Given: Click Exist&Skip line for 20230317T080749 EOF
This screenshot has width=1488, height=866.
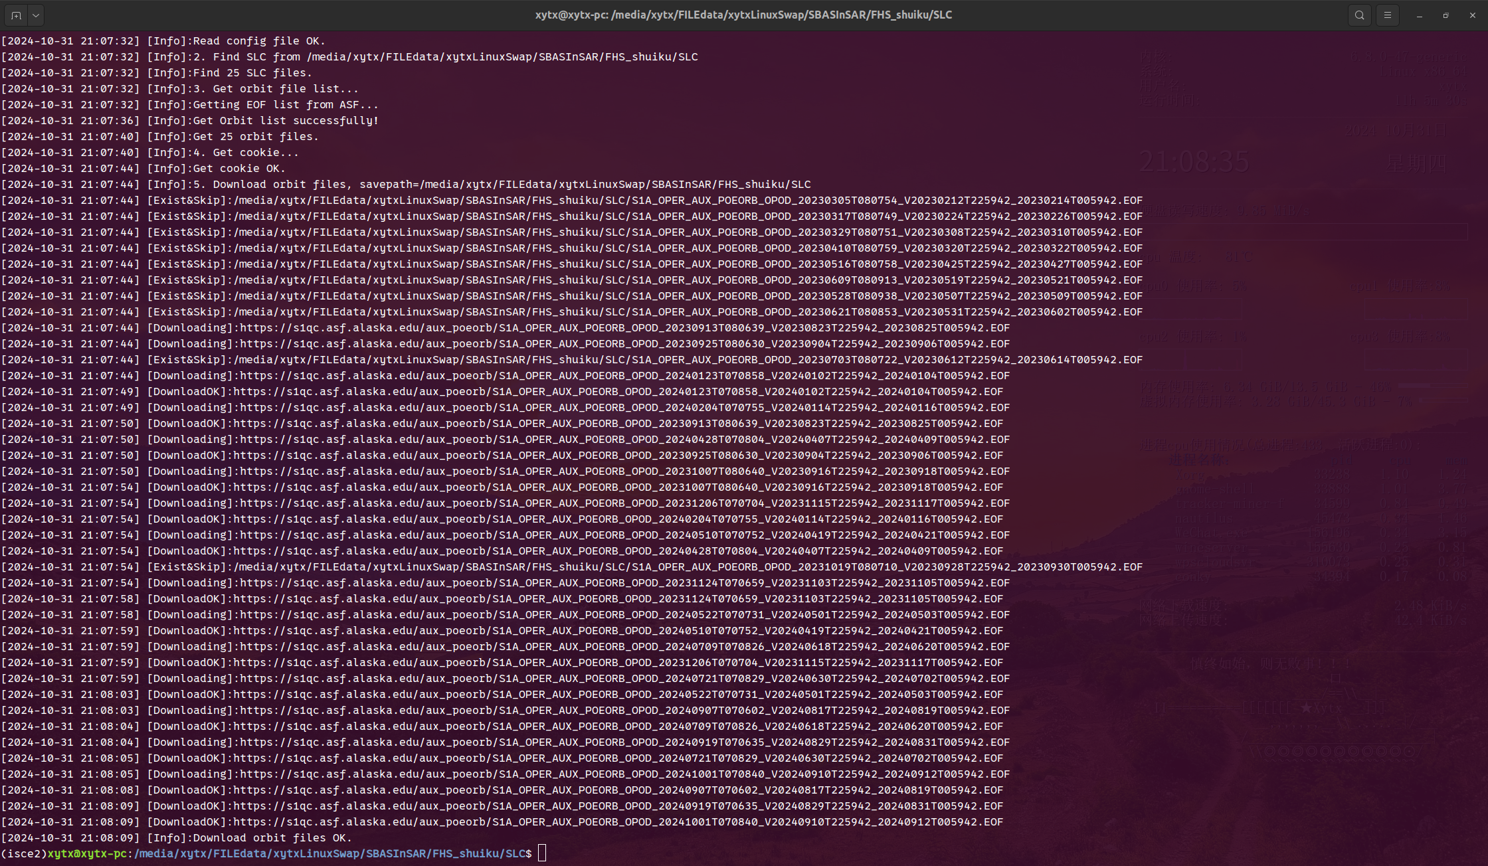Looking at the screenshot, I should coord(572,217).
